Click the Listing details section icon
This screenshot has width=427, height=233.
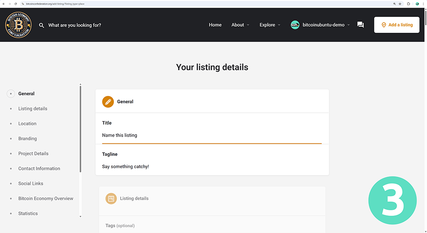pos(111,198)
